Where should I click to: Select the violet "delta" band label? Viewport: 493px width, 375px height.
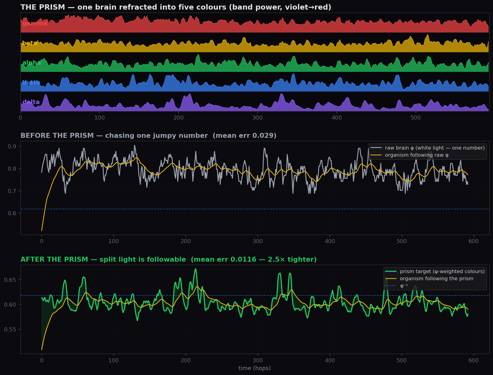coord(31,102)
